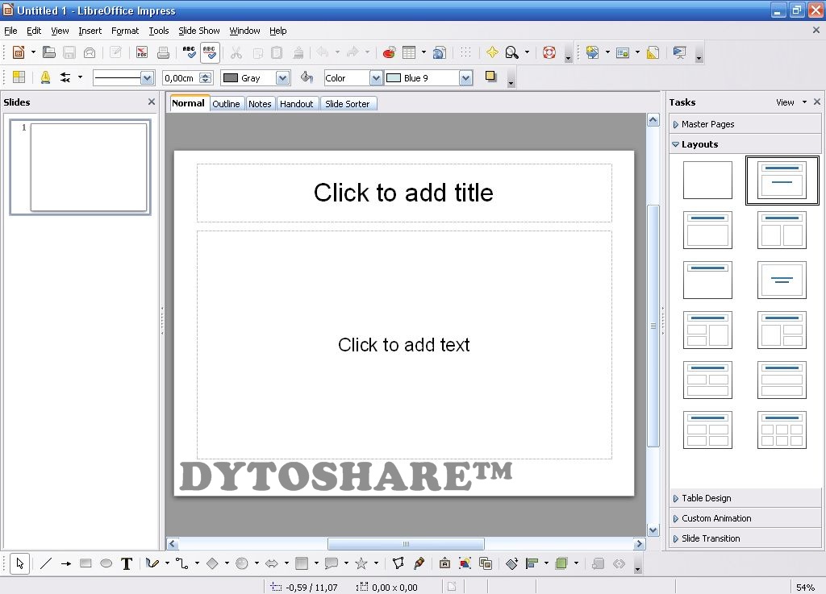Activate the Ellipse drawing tool
Viewport: 826px width, 594px height.
106,563
